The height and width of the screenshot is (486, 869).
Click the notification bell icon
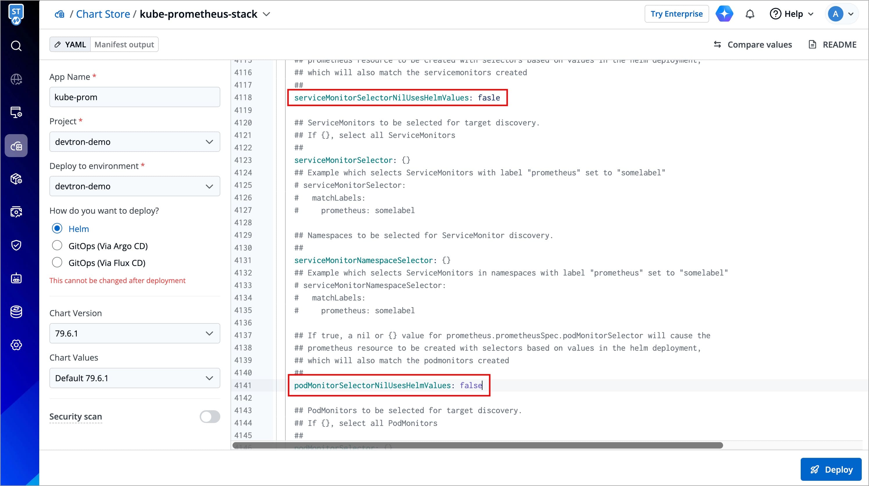(750, 14)
